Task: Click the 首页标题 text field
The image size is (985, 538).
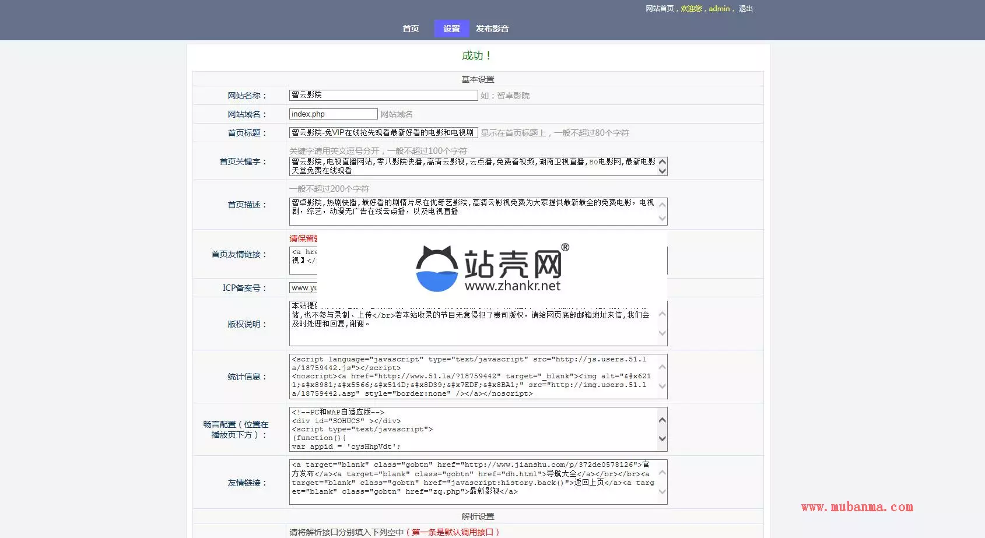Action: click(x=383, y=133)
